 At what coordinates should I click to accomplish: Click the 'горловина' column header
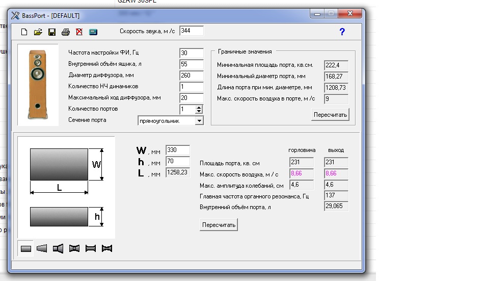(x=302, y=150)
